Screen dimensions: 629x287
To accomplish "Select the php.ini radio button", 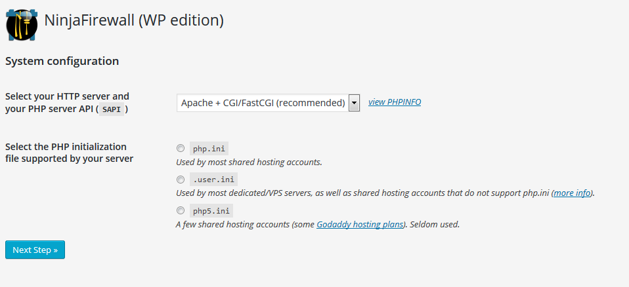I will [x=181, y=149].
